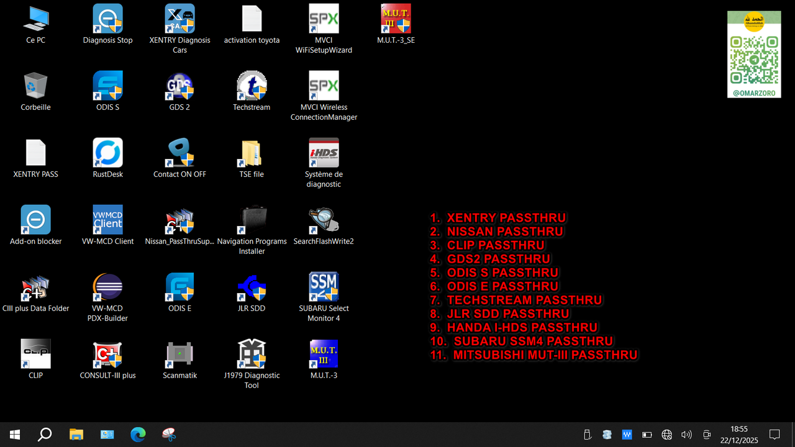Click the Meet Now camera tray icon

706,435
